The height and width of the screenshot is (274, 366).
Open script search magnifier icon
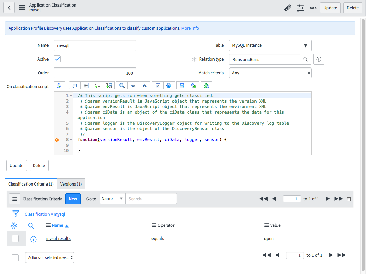[x=122, y=86]
